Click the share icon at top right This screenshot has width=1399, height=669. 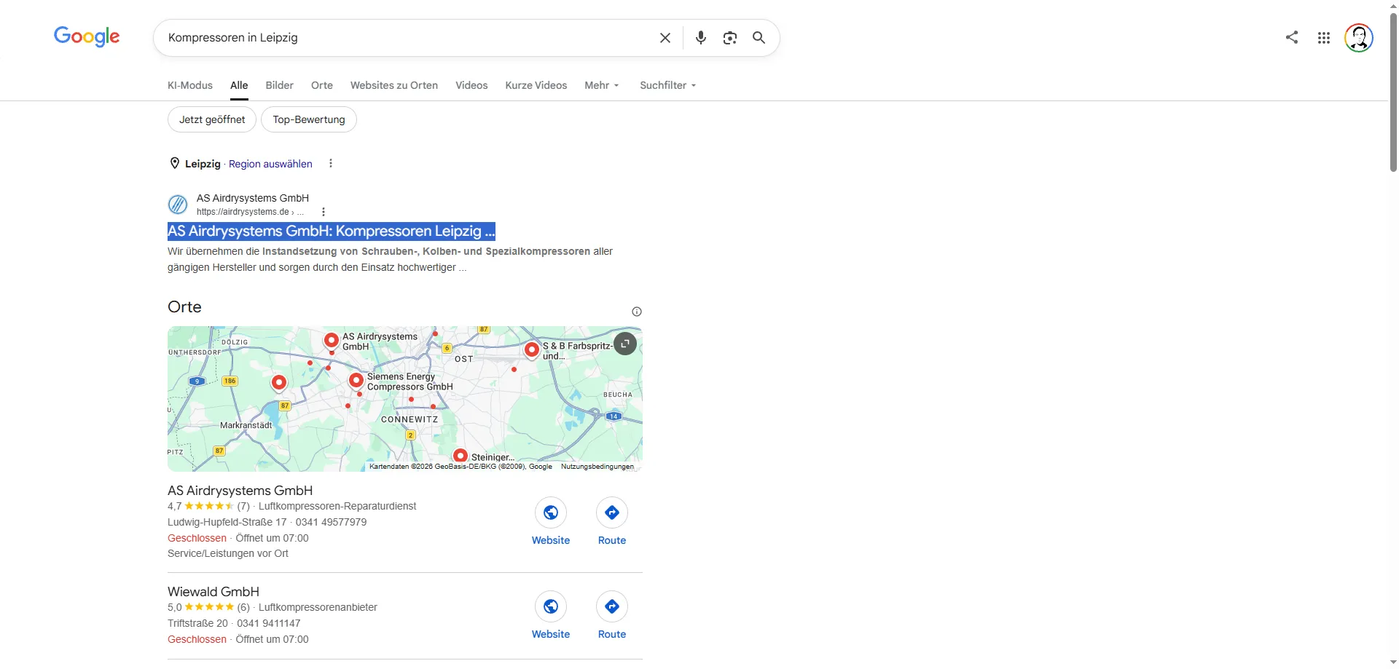pos(1292,37)
